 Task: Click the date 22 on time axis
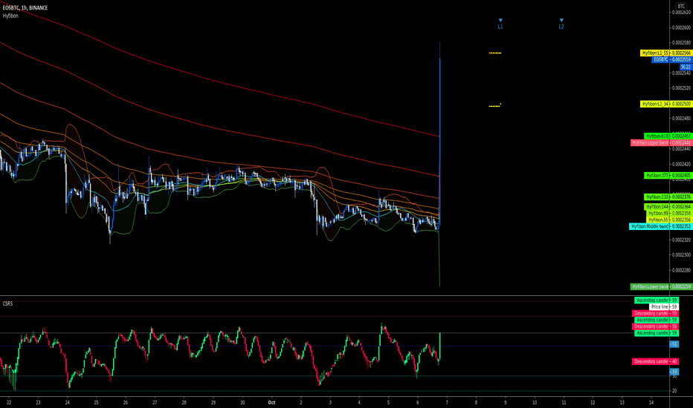click(9, 402)
